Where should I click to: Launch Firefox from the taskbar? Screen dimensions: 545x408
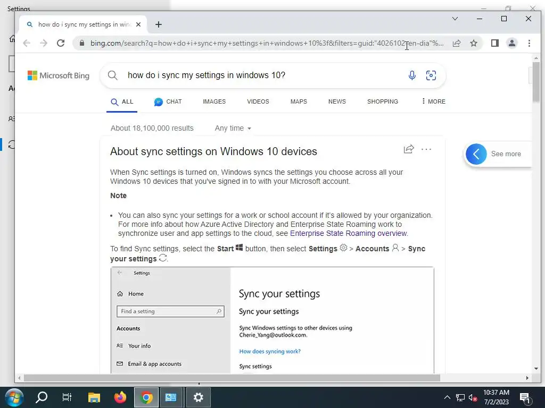tap(120, 397)
